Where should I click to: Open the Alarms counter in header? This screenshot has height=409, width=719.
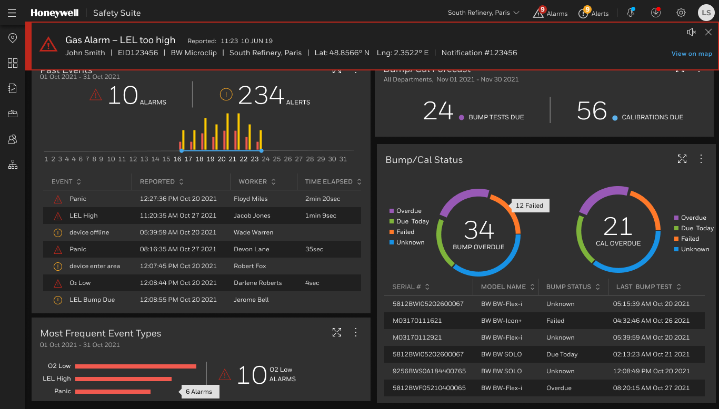[550, 13]
